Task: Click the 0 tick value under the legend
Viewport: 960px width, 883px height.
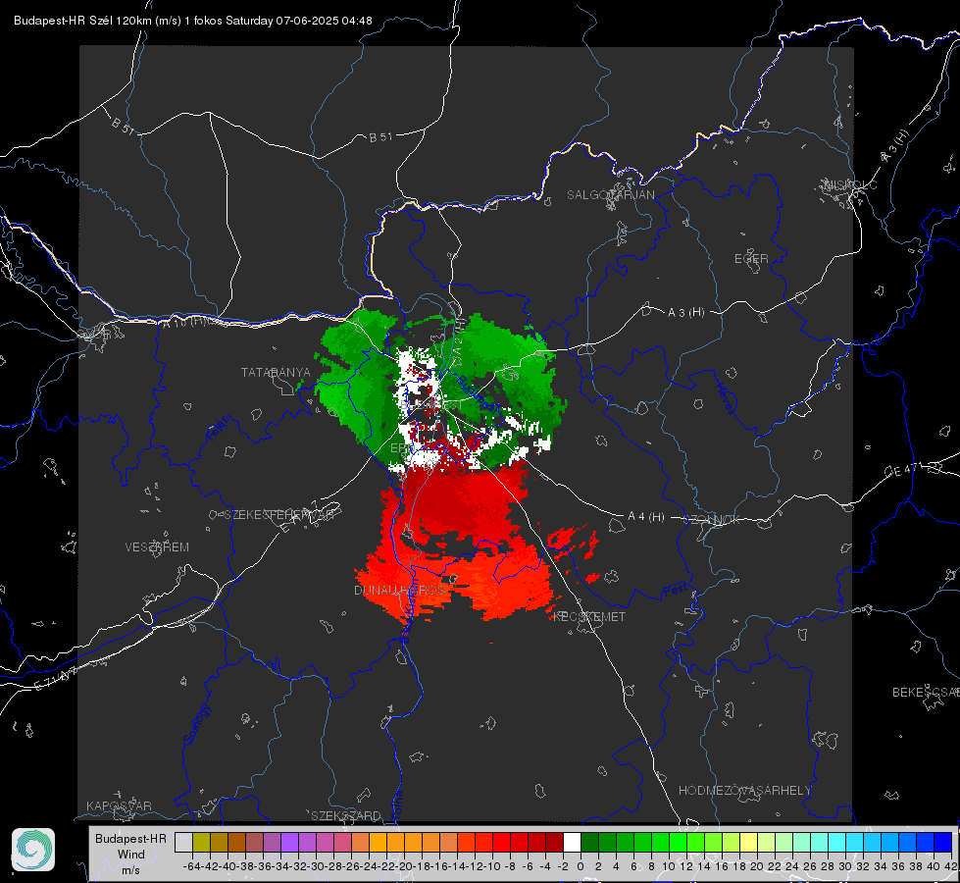Action: [x=581, y=866]
